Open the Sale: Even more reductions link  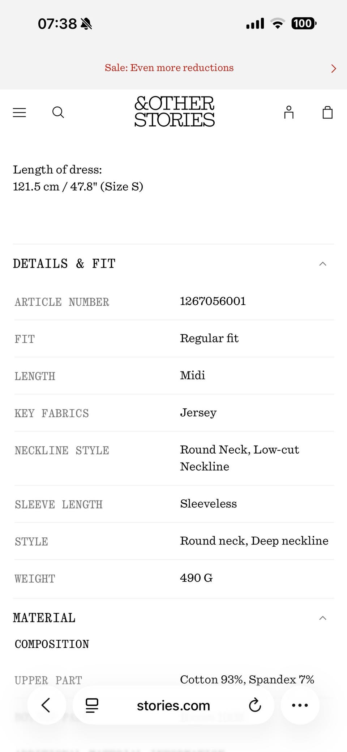(169, 68)
